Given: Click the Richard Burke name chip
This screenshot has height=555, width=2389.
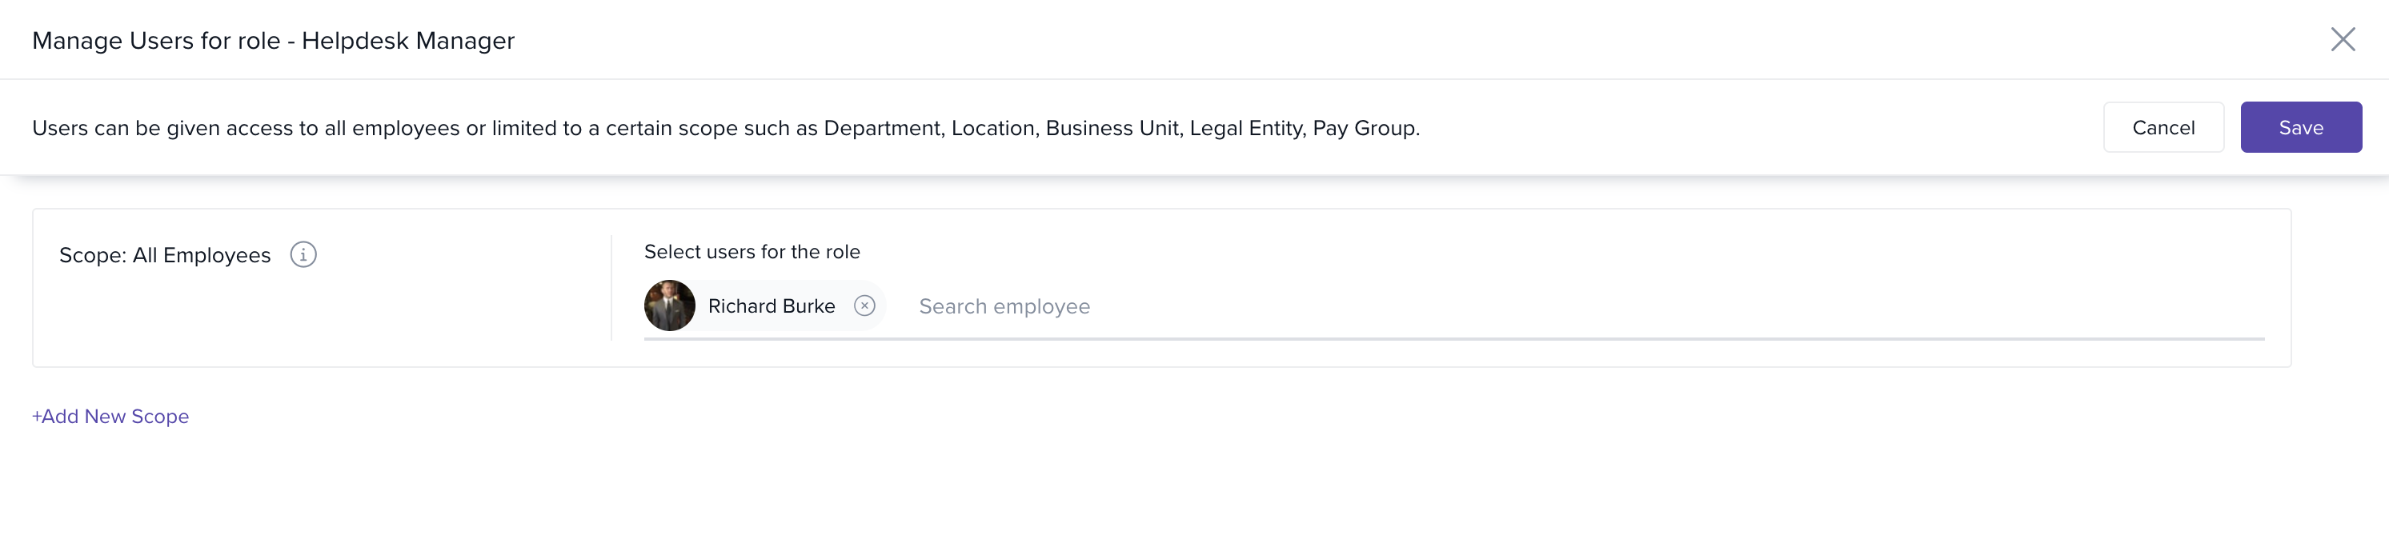Looking at the screenshot, I should [771, 306].
